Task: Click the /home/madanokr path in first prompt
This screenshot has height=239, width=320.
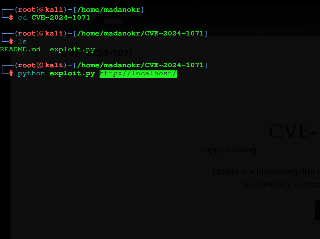Action: [x=109, y=10]
